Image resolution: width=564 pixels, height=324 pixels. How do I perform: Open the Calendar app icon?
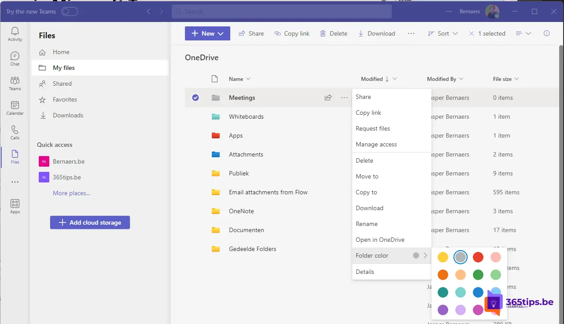[x=15, y=108]
